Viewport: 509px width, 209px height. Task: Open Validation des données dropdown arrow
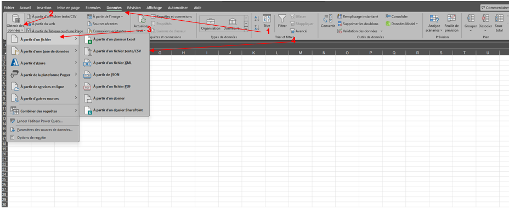tap(382, 31)
